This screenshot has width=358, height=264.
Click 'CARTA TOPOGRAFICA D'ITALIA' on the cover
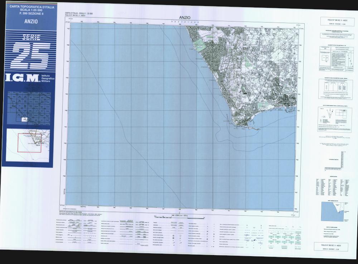coord(32,7)
